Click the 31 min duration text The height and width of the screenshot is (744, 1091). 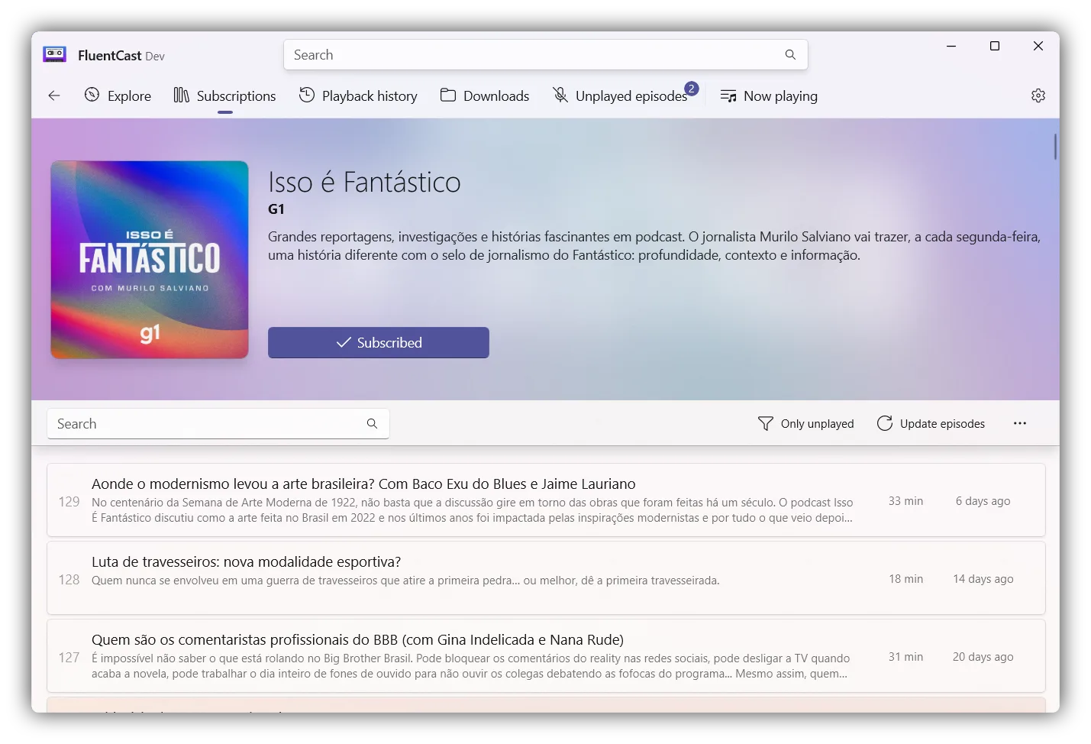point(905,657)
